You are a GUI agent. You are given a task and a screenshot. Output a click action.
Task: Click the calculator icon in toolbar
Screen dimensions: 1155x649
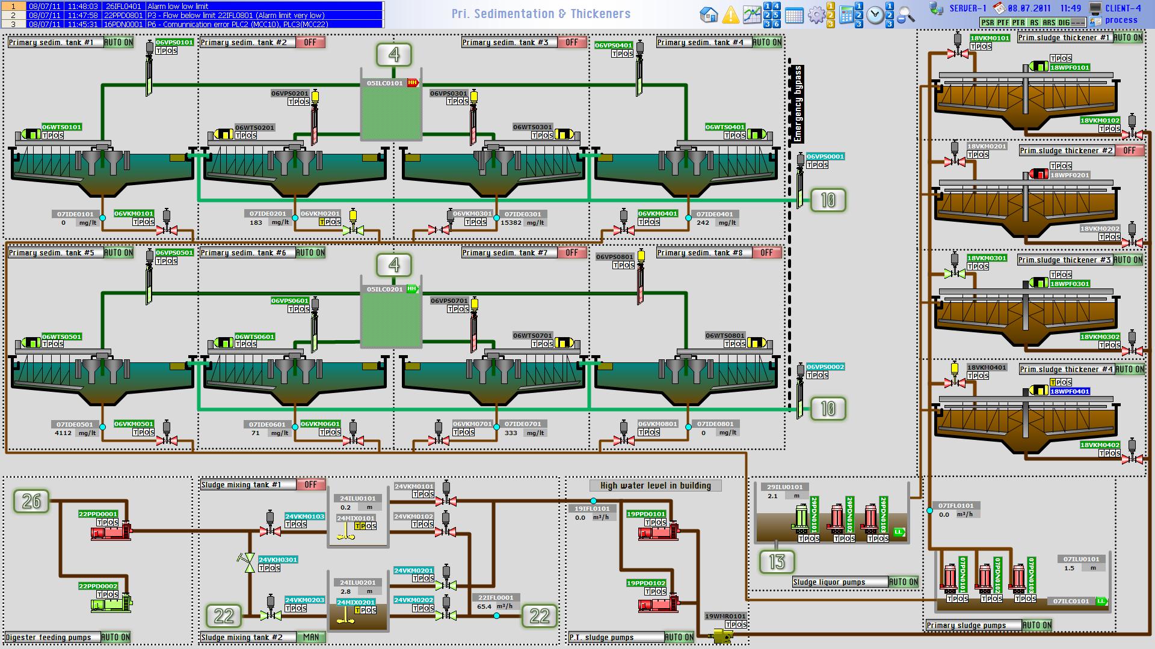click(x=846, y=15)
